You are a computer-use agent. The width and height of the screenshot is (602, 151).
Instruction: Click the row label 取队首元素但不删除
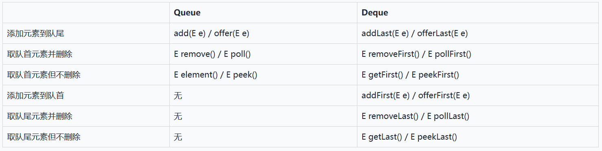[x=86, y=75]
